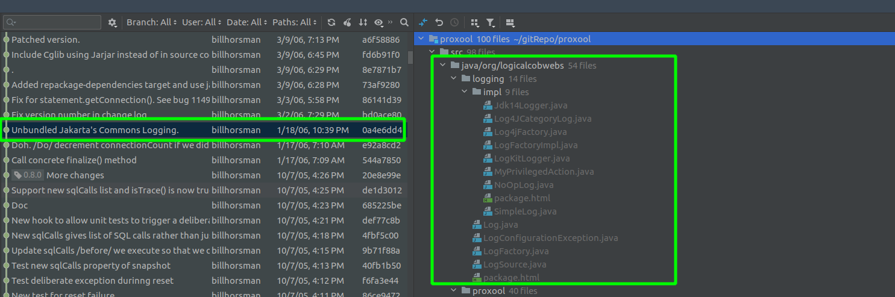Select LogKitLogger.java file
895x297 pixels.
coord(532,158)
